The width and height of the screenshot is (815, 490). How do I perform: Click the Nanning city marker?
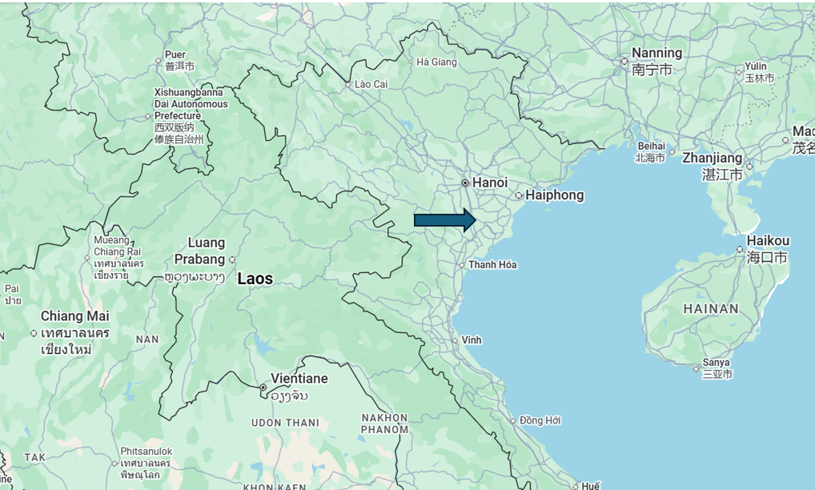coord(624,62)
